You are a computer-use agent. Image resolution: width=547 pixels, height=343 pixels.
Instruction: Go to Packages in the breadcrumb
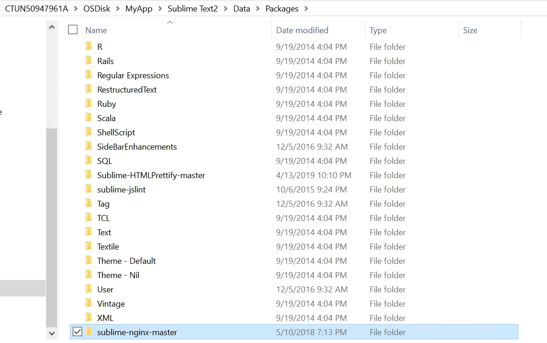(282, 9)
